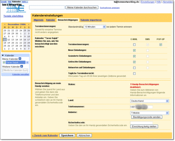Image resolution: width=175 pixels, height=141 pixels.
Task: Click plus icon next to Weitere Kalender
Action: click(x=22, y=66)
